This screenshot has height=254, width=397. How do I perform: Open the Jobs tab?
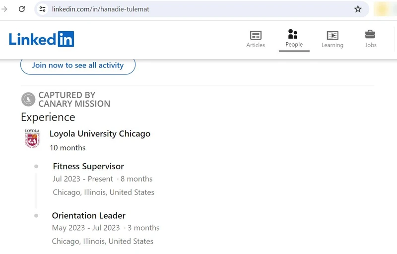point(370,40)
